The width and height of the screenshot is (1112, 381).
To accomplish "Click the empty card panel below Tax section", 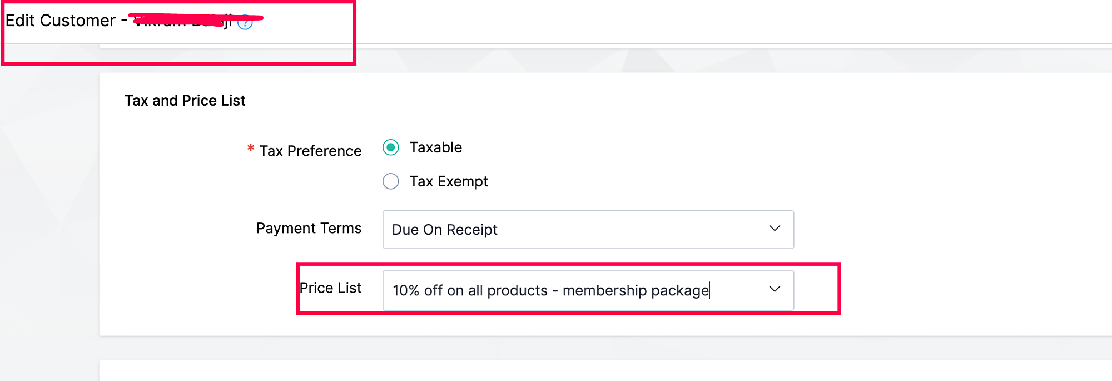I will 556,371.
